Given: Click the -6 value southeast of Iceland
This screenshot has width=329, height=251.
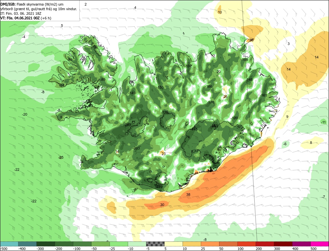Looking at the screenshot, I should pyautogui.click(x=285, y=144).
